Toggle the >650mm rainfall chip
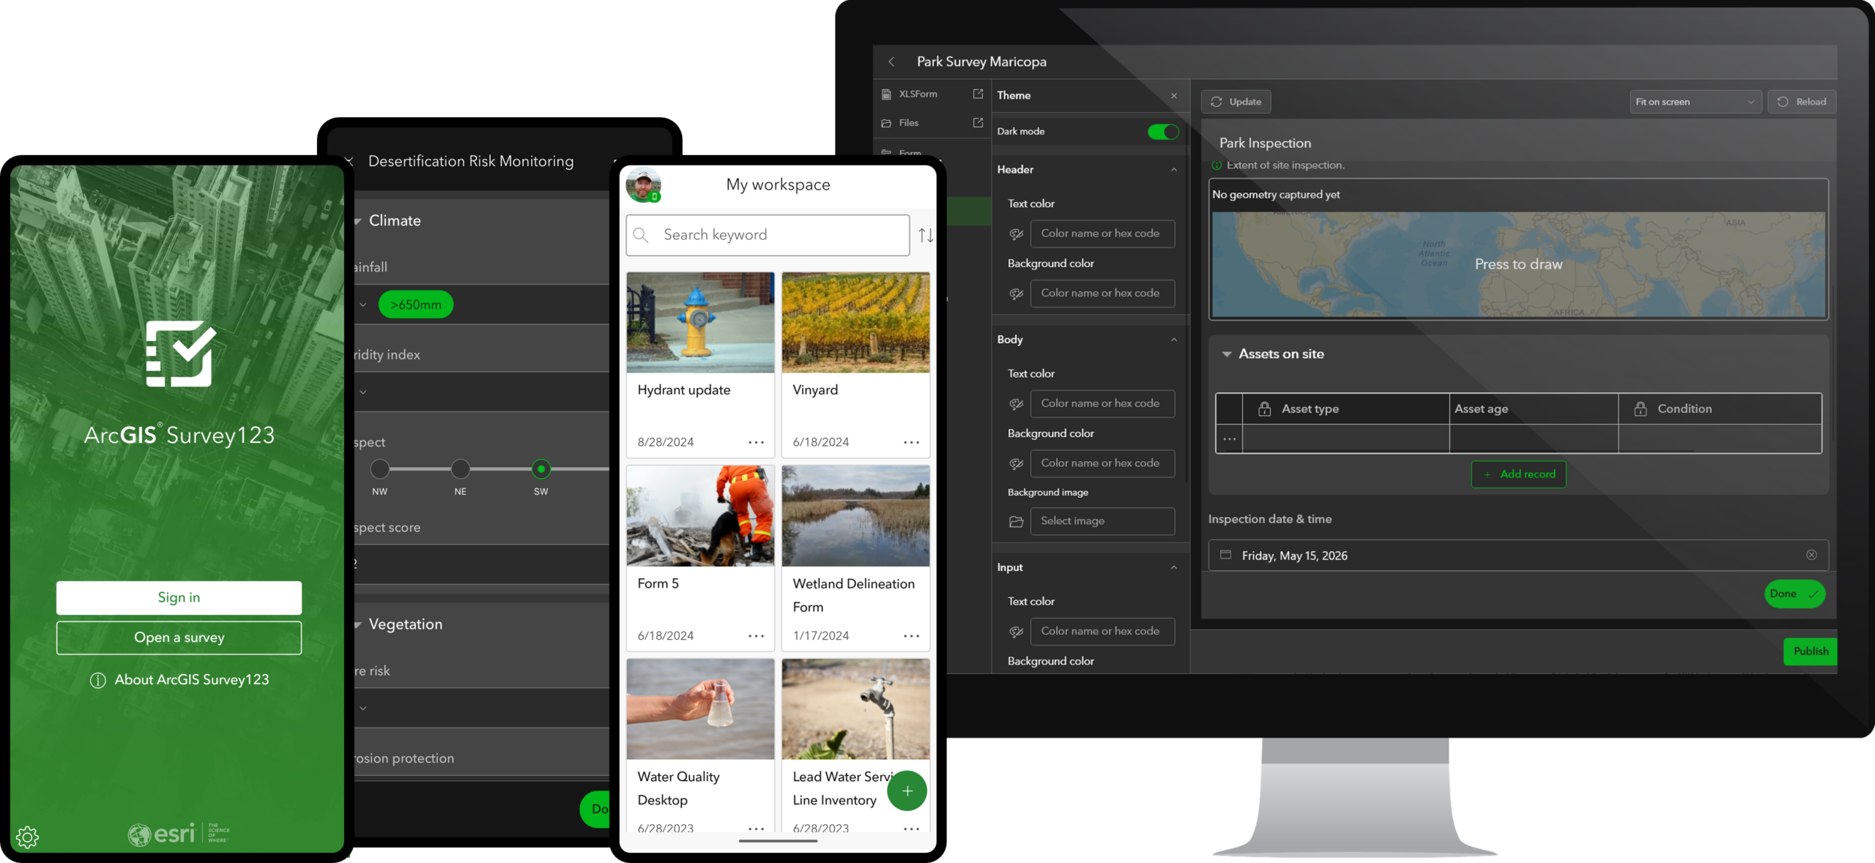This screenshot has width=1875, height=863. tap(415, 305)
